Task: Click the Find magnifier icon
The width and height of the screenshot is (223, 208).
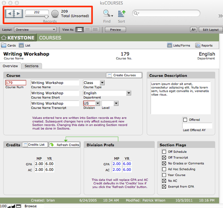Action: tap(107, 14)
